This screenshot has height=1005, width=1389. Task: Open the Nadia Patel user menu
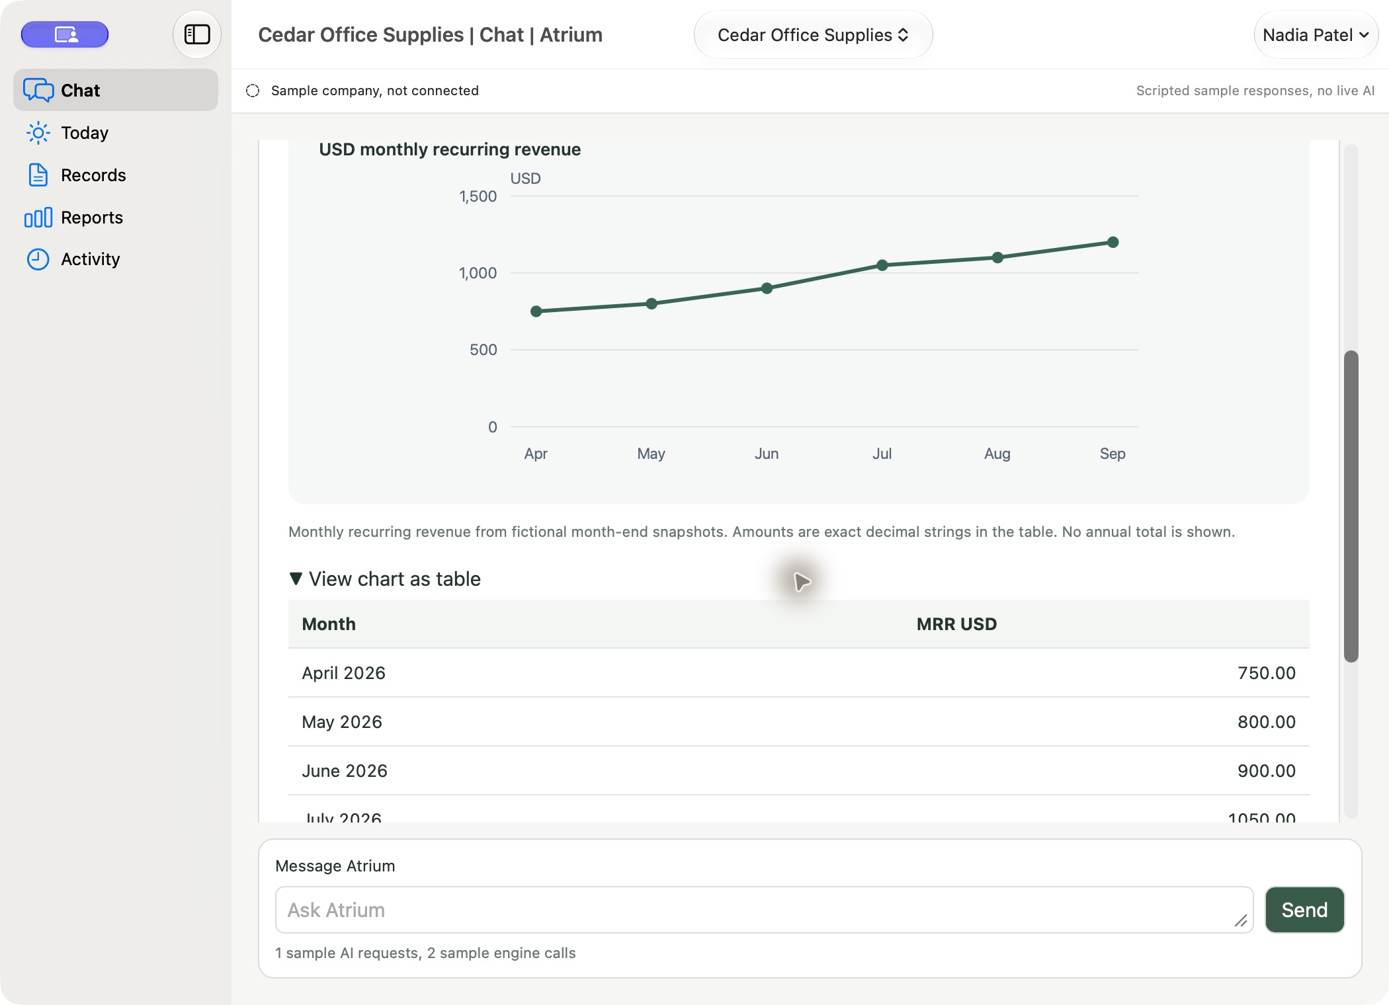1316,34
